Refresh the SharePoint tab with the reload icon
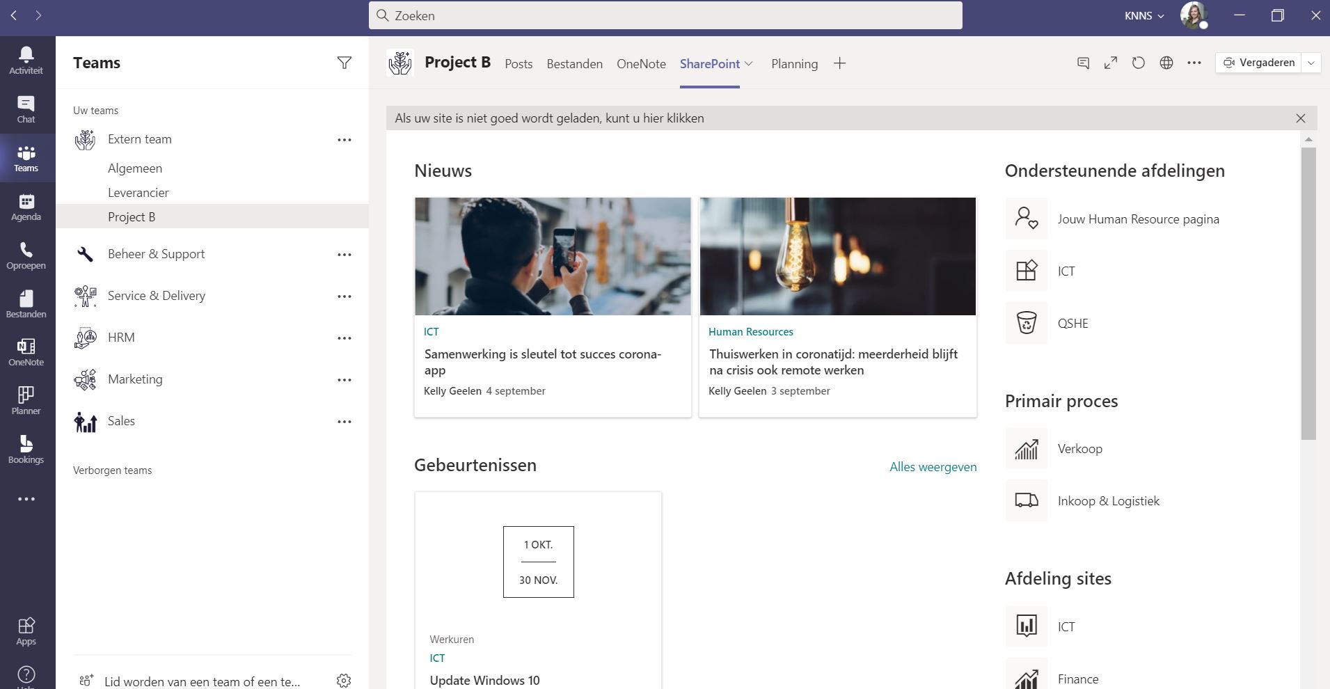The width and height of the screenshot is (1330, 689). pyautogui.click(x=1137, y=63)
